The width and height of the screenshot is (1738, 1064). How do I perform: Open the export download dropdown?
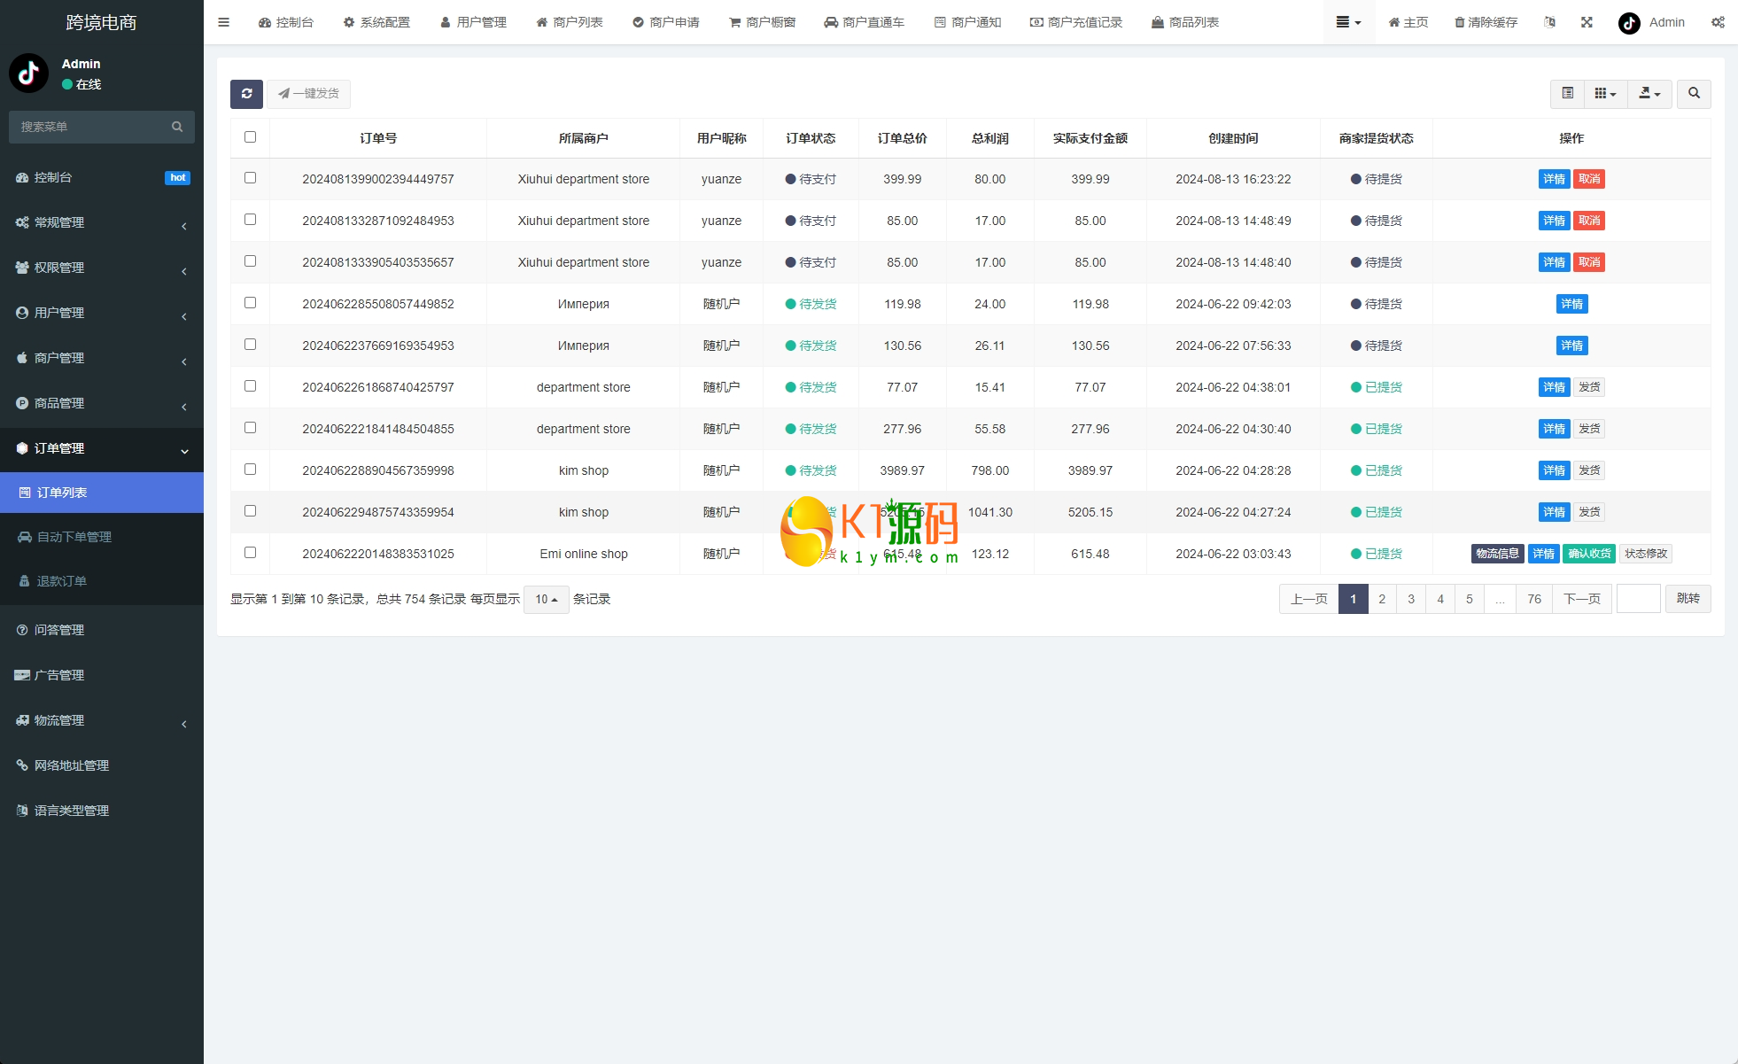(1649, 94)
